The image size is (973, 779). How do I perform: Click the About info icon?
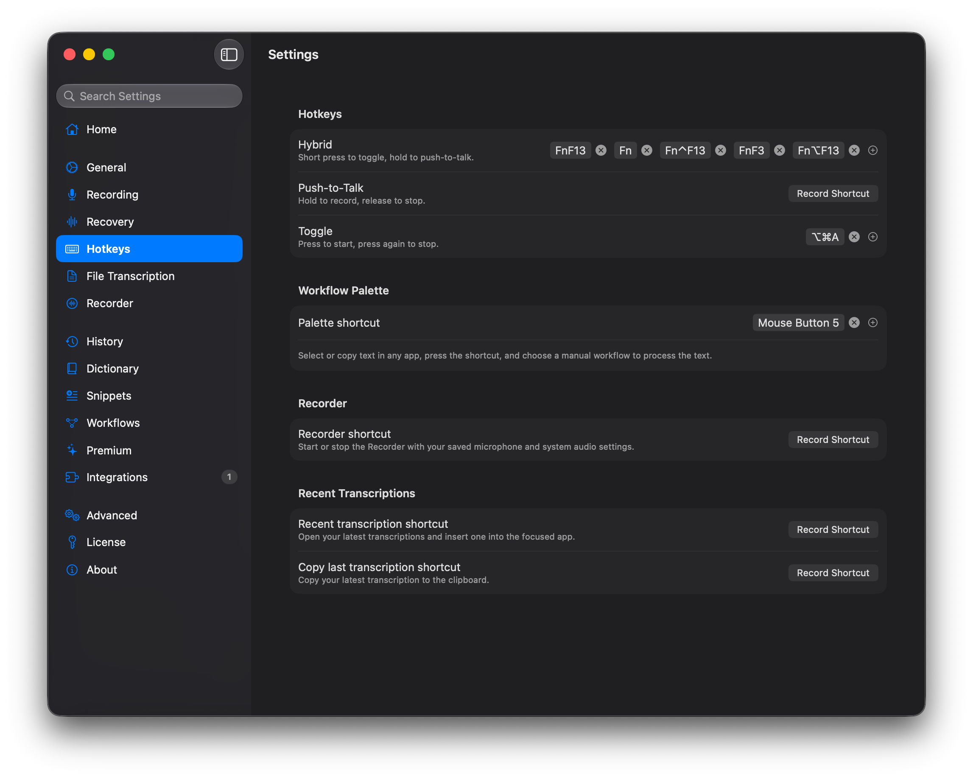pyautogui.click(x=72, y=569)
